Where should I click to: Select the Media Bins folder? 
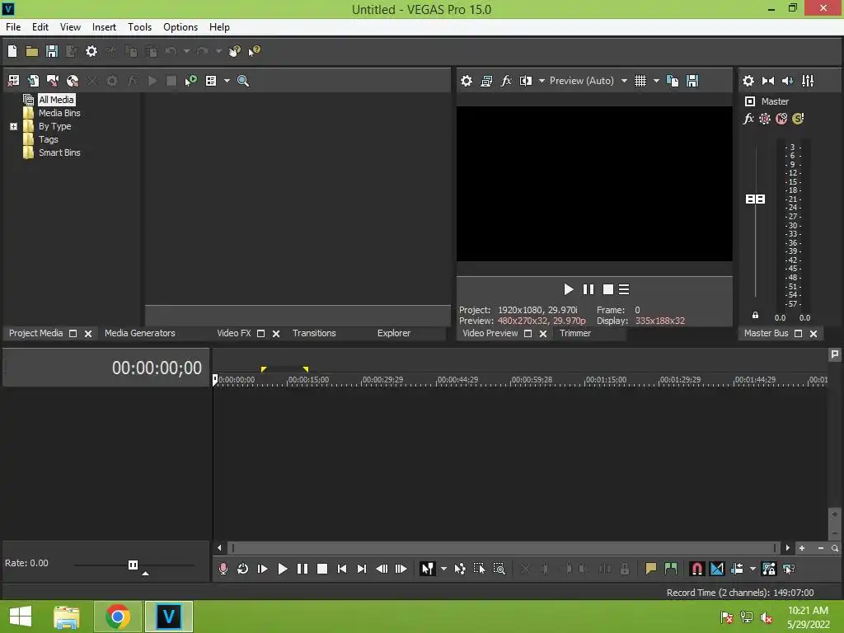(x=59, y=113)
